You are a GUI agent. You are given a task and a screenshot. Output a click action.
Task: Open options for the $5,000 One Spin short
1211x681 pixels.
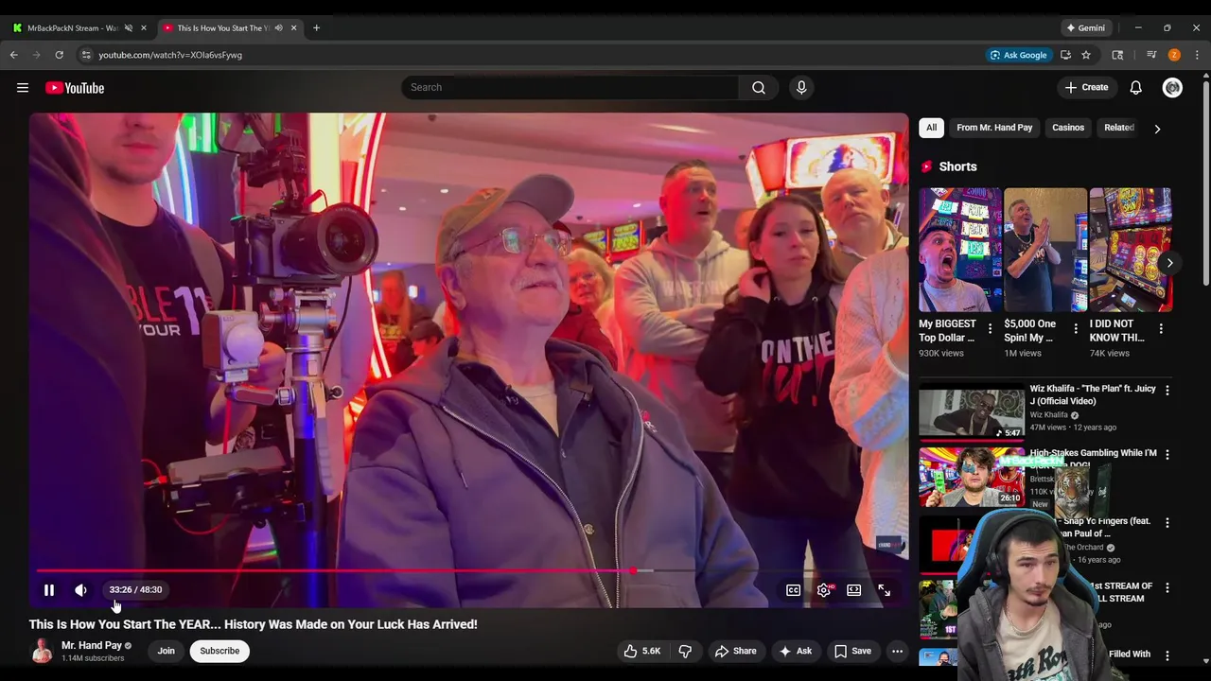1075,329
